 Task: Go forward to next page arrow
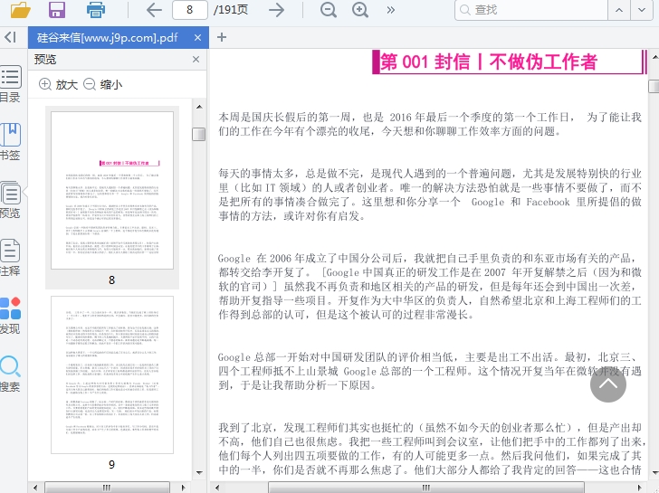pyautogui.click(x=277, y=10)
